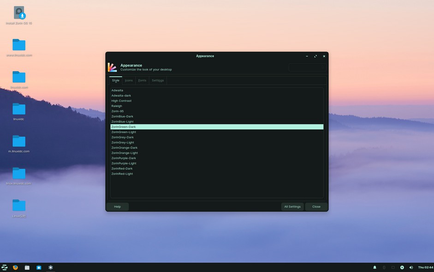Screen dimensions: 434x272
Task: Select the ZorinOrange-Light theme
Action: (217, 153)
